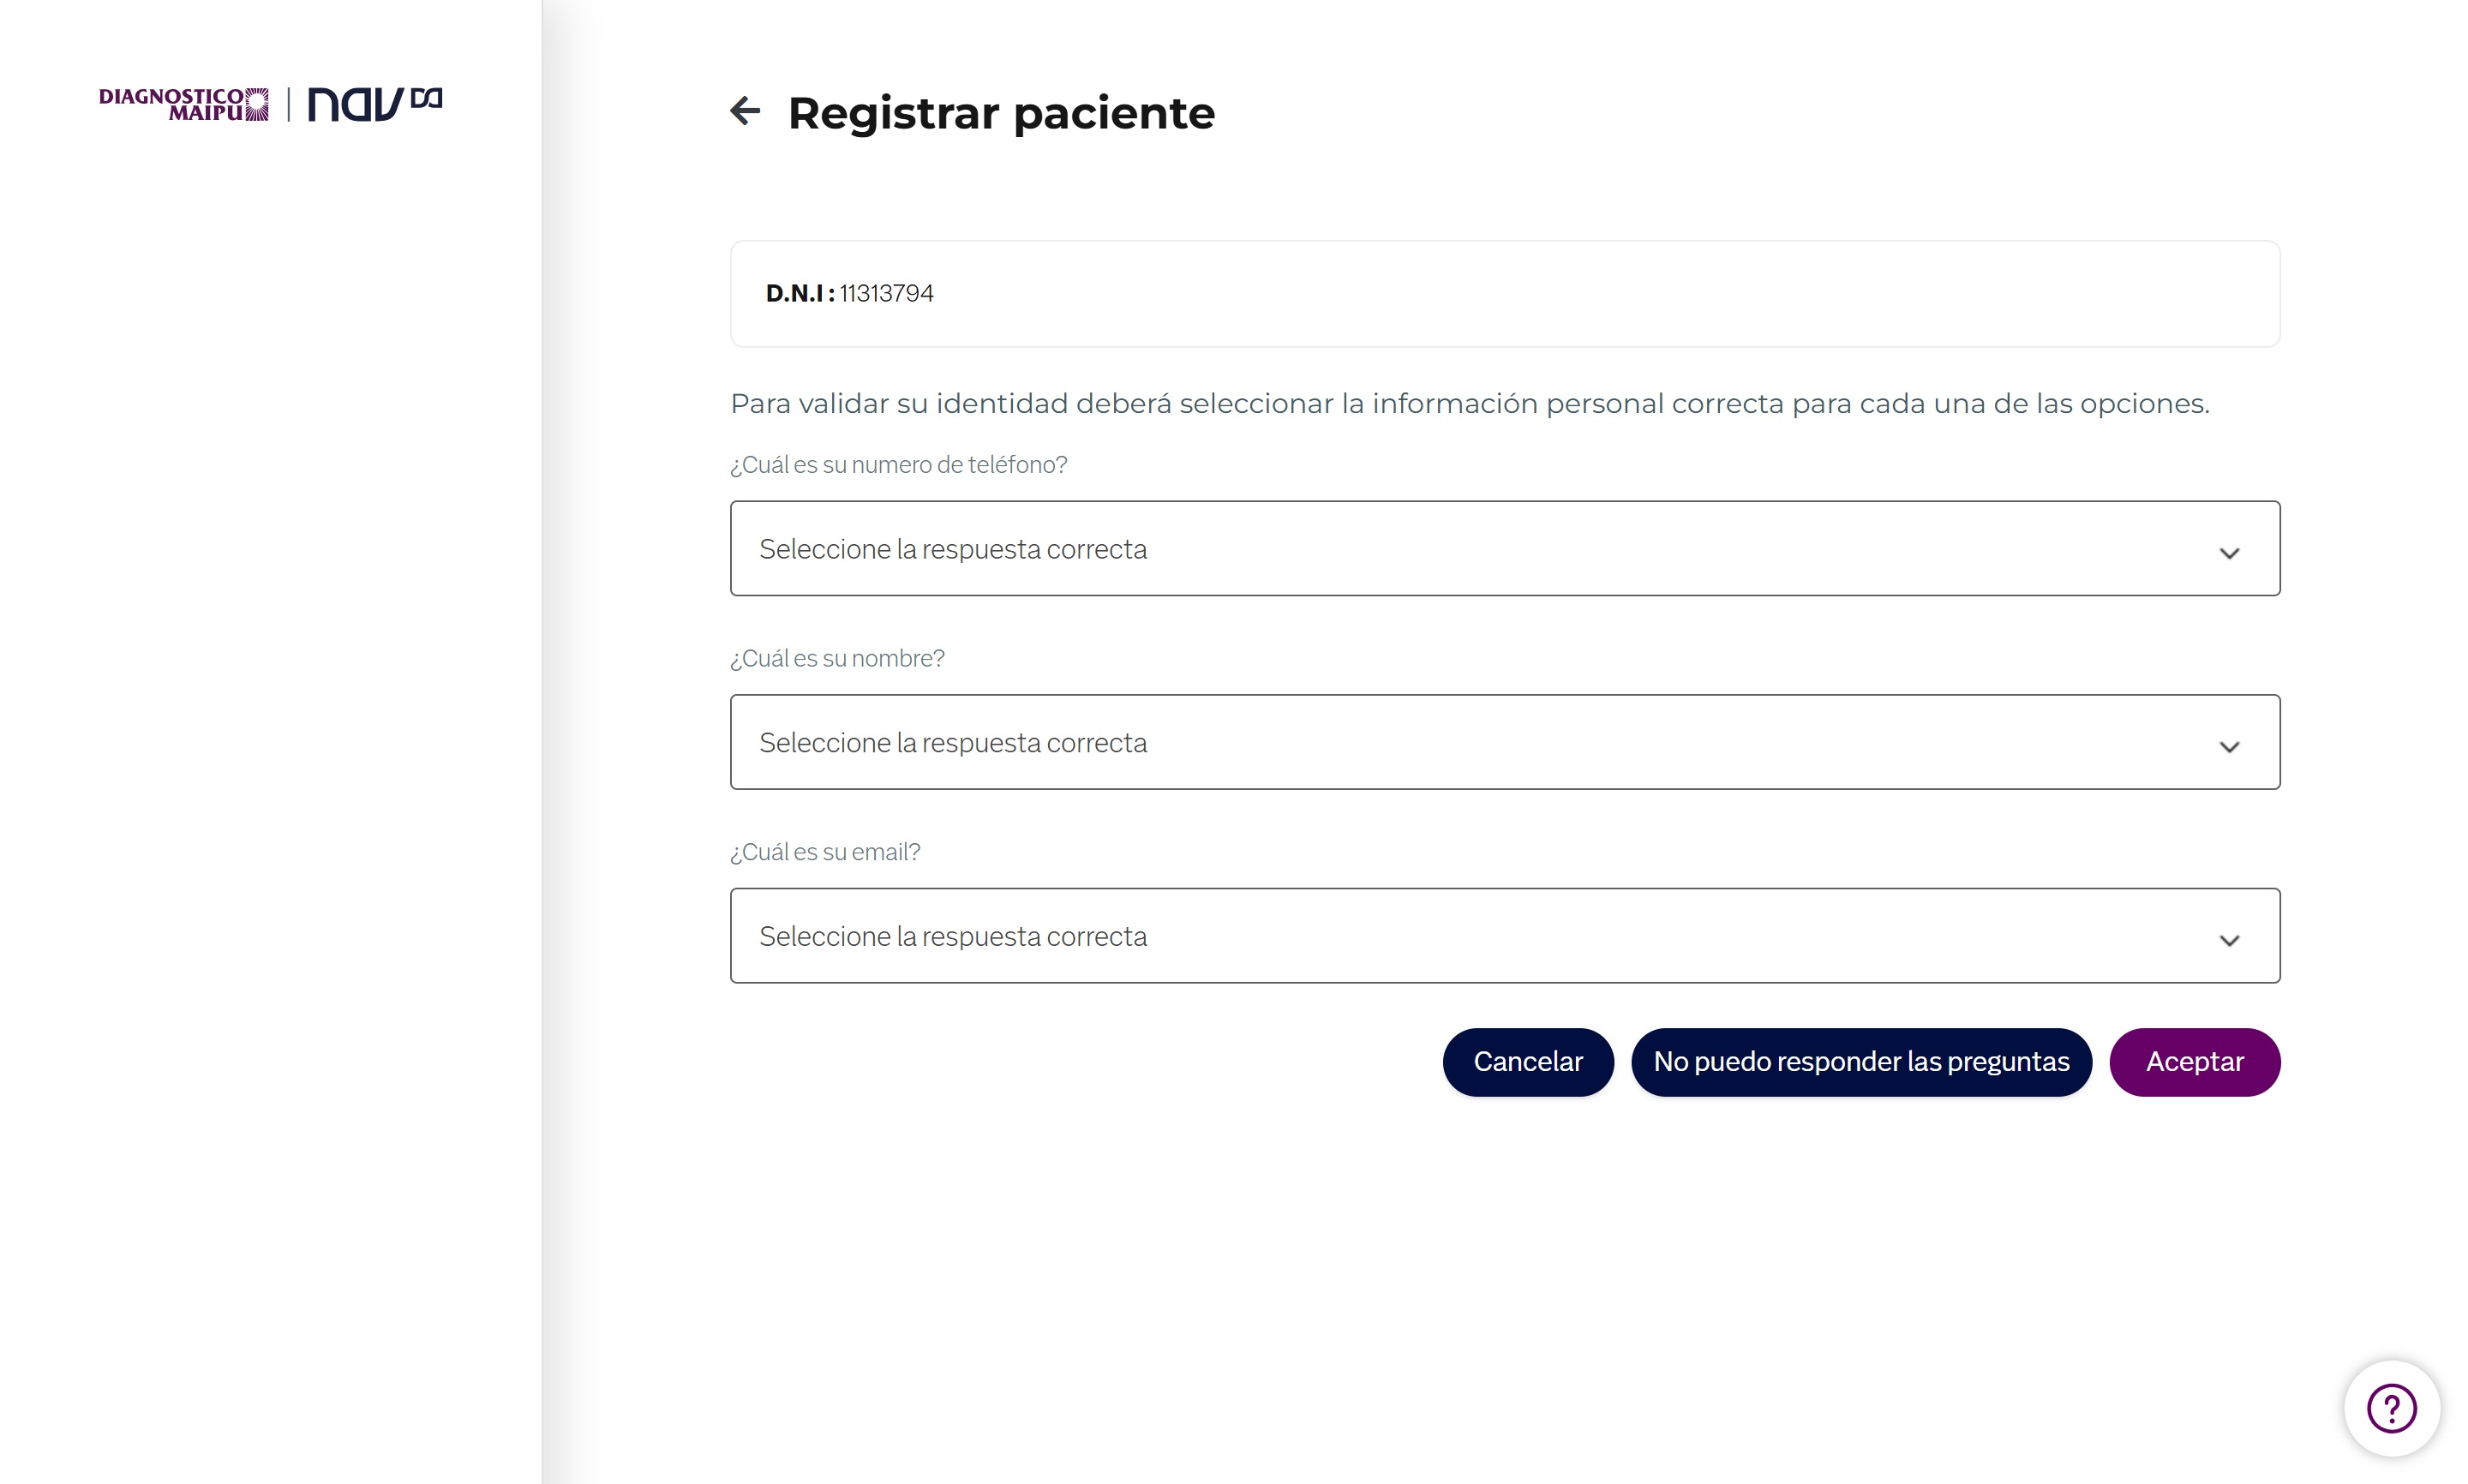Expand the name question chevron arrow

tap(2229, 747)
